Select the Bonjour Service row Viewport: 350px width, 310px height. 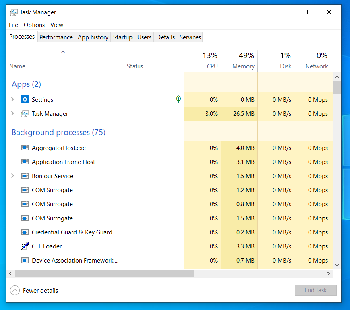click(170, 176)
